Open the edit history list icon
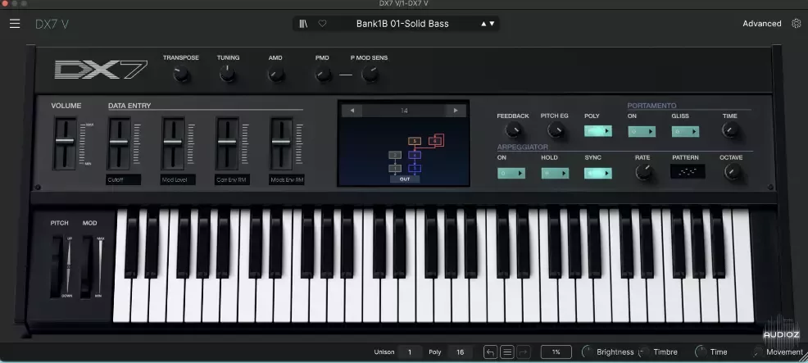808x363 pixels. 507,352
